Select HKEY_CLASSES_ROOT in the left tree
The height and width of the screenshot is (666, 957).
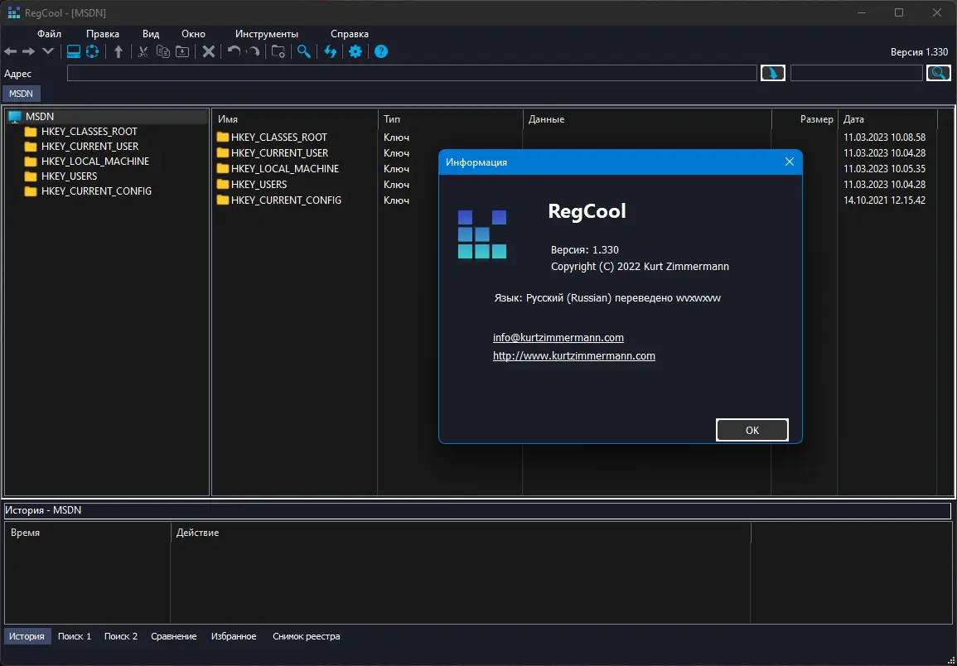point(89,132)
